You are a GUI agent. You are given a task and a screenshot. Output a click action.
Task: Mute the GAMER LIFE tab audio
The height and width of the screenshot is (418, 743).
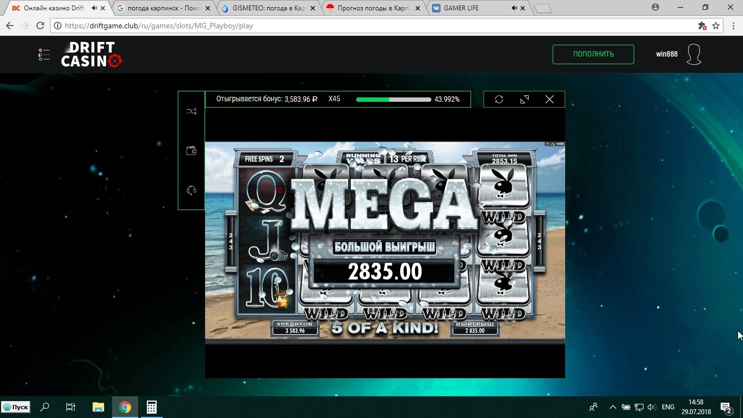514,8
